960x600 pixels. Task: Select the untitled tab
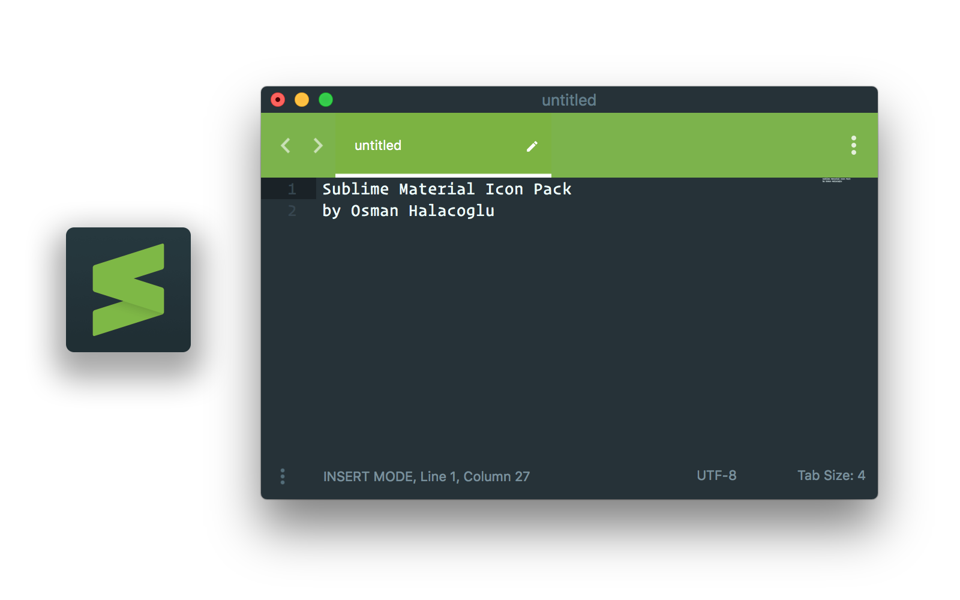(443, 145)
